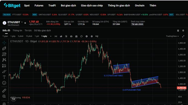Viewport: 188px width, 105px height.
Task: Switch to the Thông tin tab
Action: pyautogui.click(x=17, y=31)
